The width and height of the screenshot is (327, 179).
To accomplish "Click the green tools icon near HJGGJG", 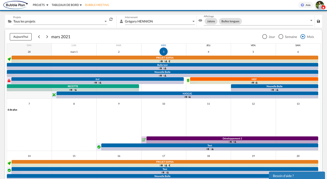I will [54, 95].
